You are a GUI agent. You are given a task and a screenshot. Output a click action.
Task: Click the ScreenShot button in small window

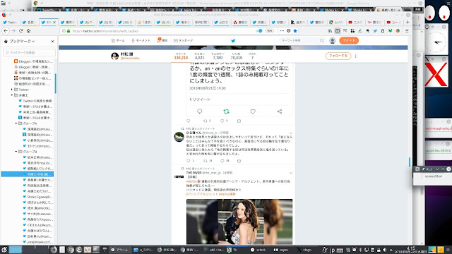[433, 176]
